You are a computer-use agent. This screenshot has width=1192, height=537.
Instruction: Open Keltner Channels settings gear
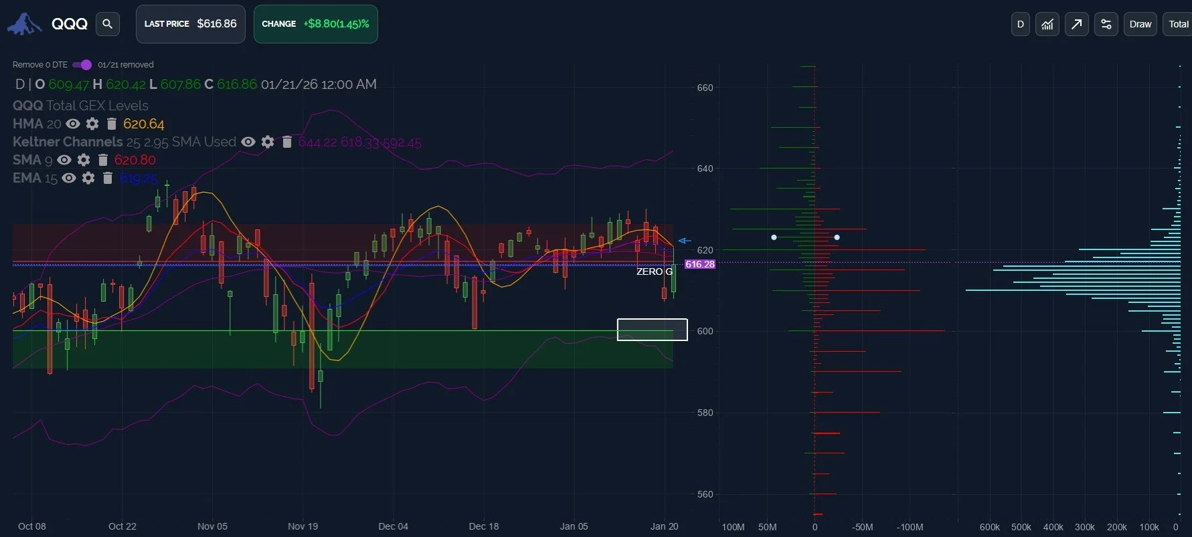(x=268, y=142)
